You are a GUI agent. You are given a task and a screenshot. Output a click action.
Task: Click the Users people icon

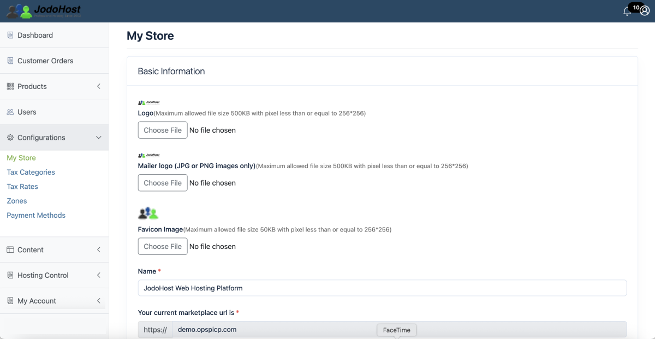click(10, 112)
